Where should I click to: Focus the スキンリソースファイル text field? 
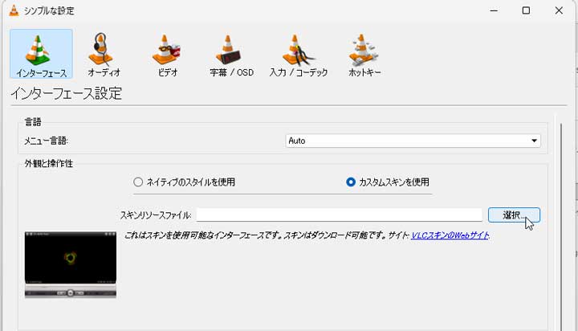pos(339,215)
